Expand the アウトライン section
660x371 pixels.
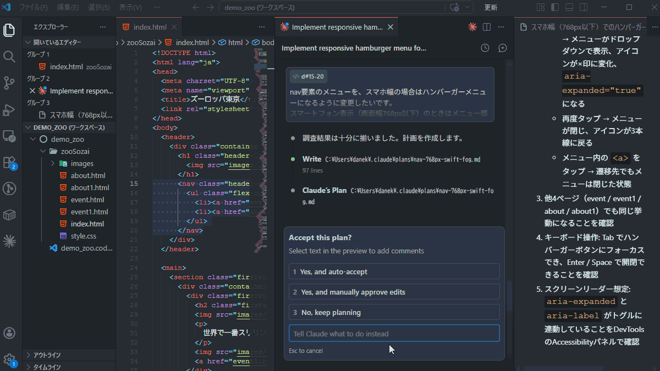tap(29, 355)
